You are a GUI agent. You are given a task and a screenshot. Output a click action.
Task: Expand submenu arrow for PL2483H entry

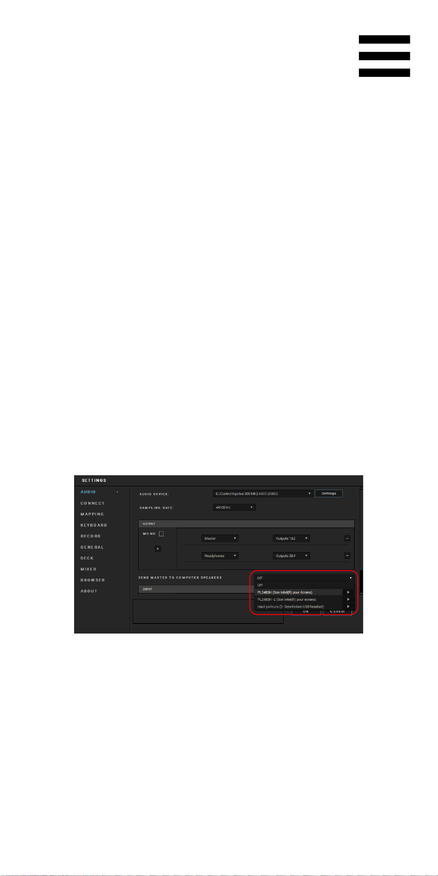tap(348, 592)
